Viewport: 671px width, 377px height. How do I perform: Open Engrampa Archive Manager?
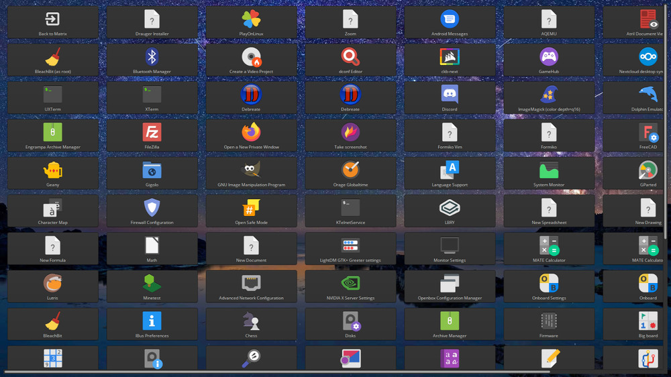point(52,136)
